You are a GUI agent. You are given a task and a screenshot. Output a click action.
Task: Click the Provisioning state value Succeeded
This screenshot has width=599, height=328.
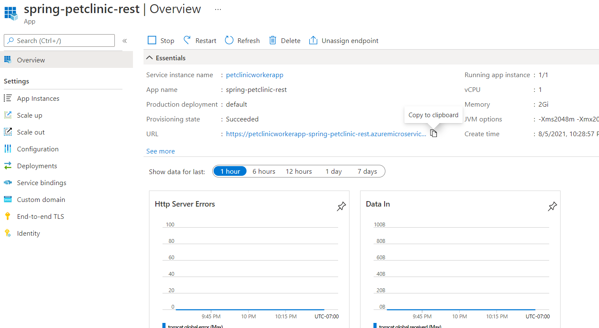[242, 119]
